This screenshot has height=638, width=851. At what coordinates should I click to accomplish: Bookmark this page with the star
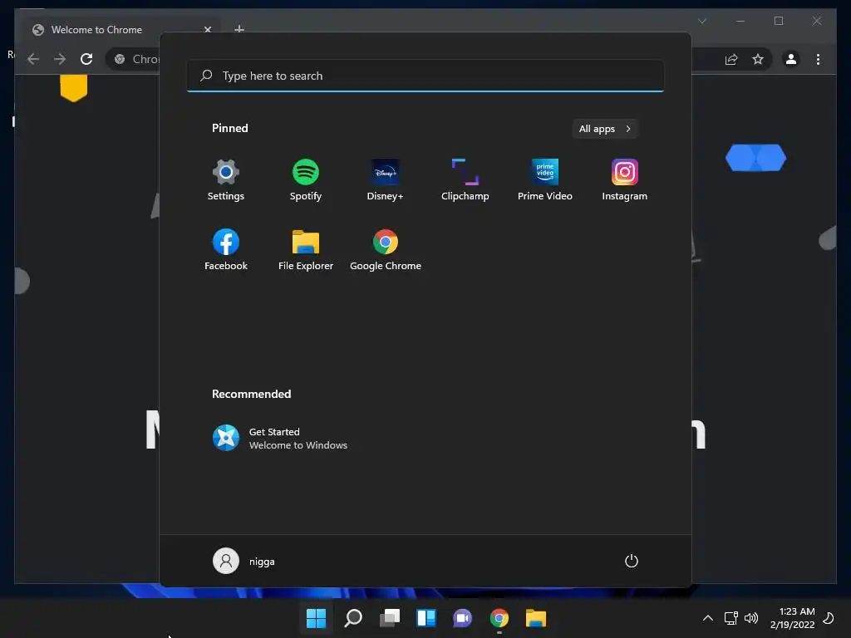tap(758, 59)
